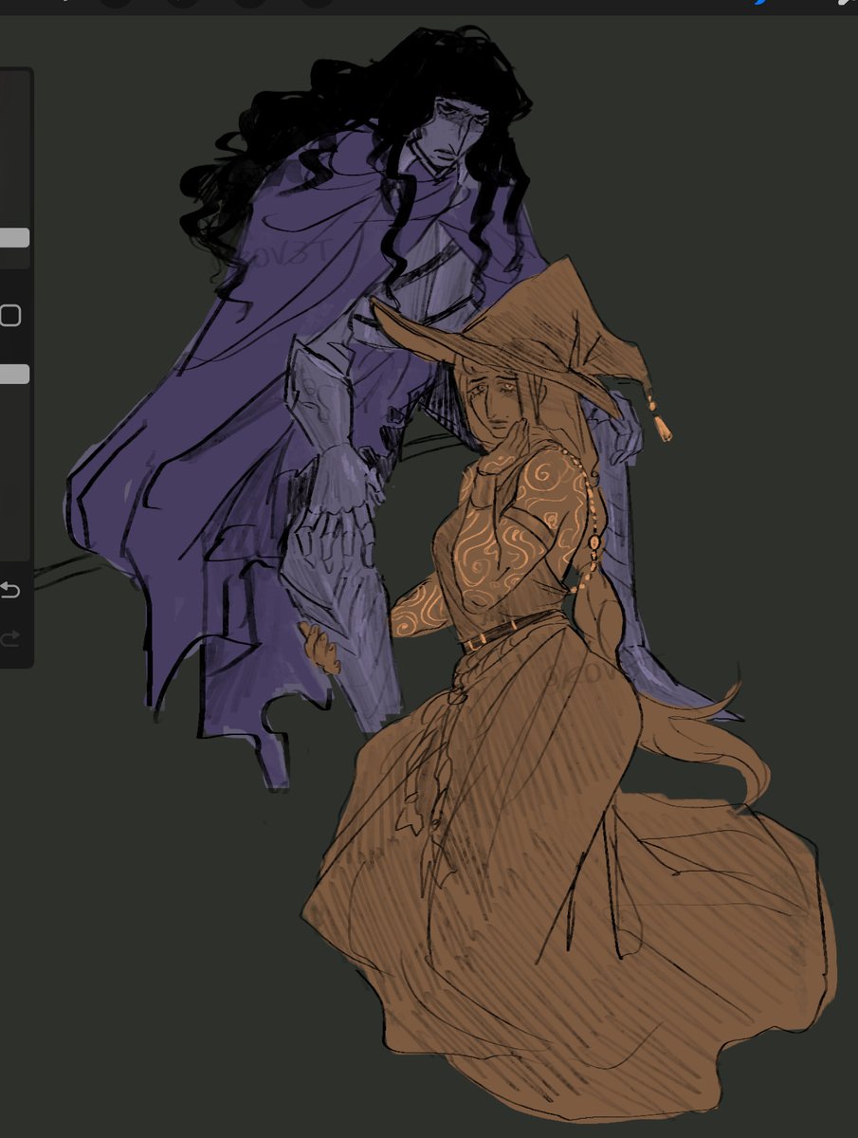The image size is (858, 1138).
Task: Click the dimmed redo arrow icon
Action: (9, 639)
